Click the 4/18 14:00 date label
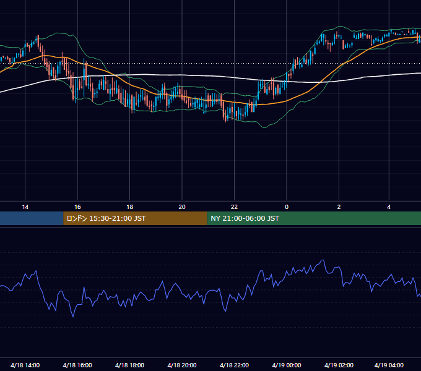This screenshot has height=371, width=421. coord(25,365)
